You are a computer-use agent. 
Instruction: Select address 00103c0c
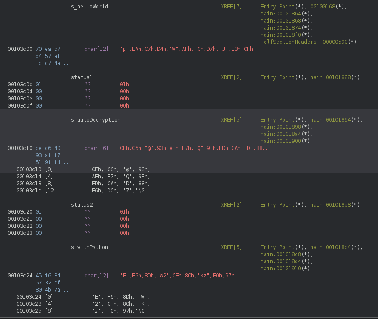20,85
